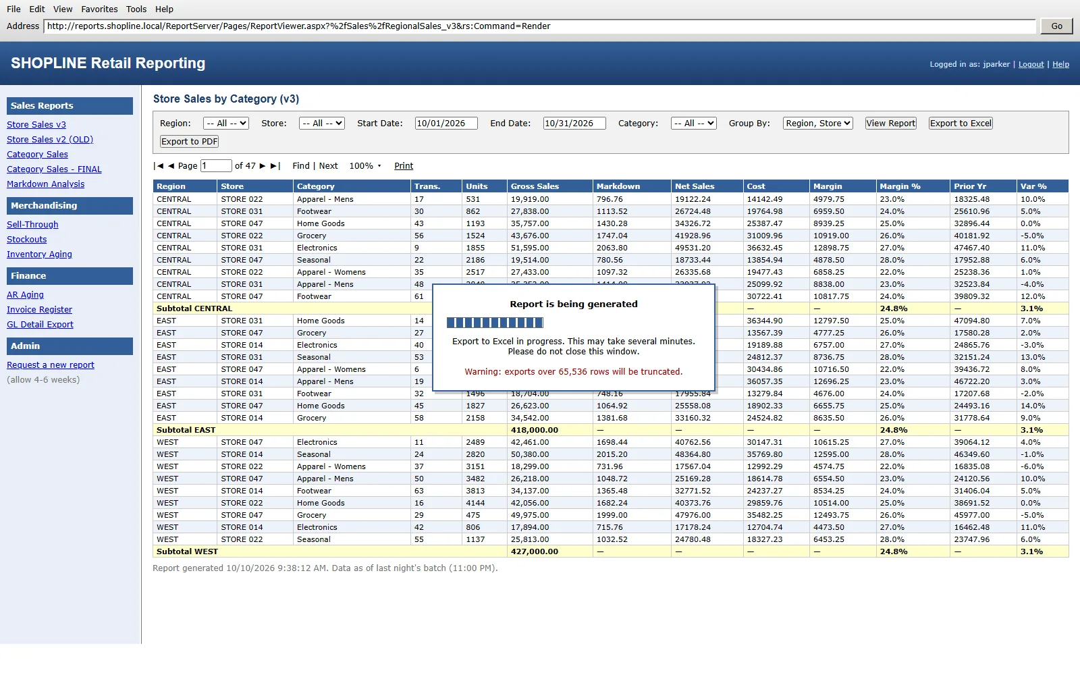Click the Margin % column header
1080x675 pixels.
click(x=913, y=186)
